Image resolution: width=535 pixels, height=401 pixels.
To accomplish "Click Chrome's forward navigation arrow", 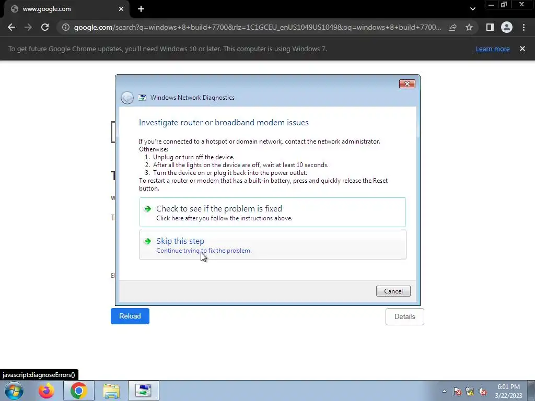I will click(x=28, y=27).
